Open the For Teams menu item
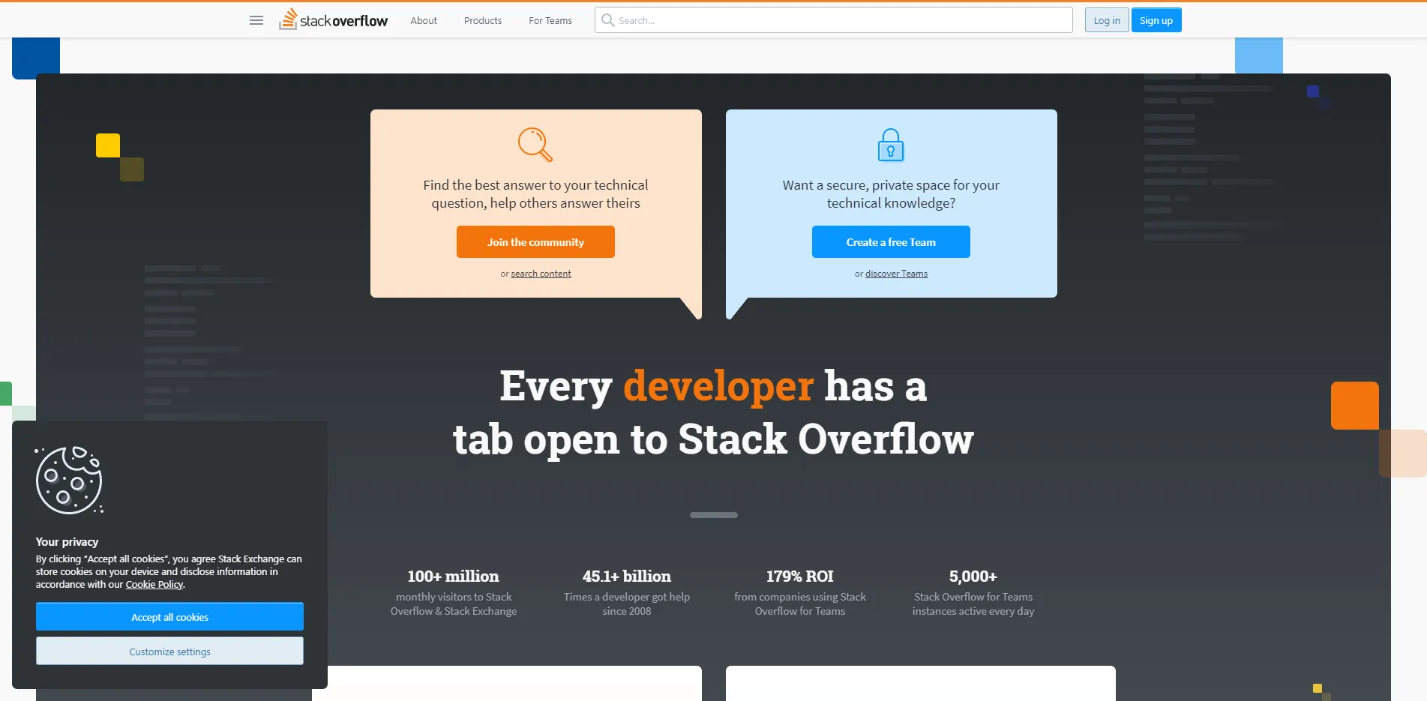This screenshot has height=701, width=1427. 550,20
